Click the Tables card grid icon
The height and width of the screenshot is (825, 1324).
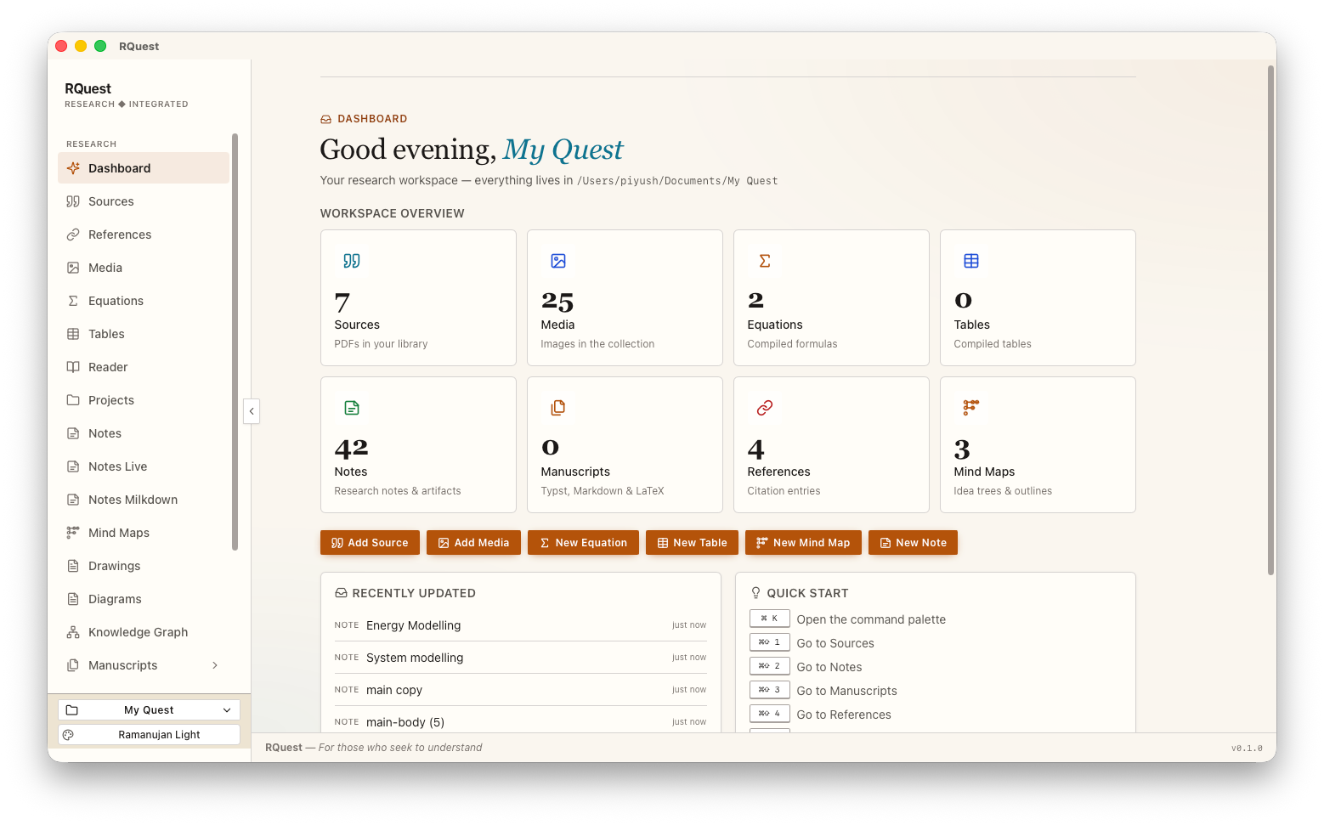(971, 261)
